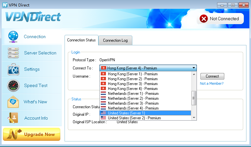Select Hong Kong (Server 1) - Premium
The height and width of the screenshot is (147, 251).
click(x=145, y=74)
